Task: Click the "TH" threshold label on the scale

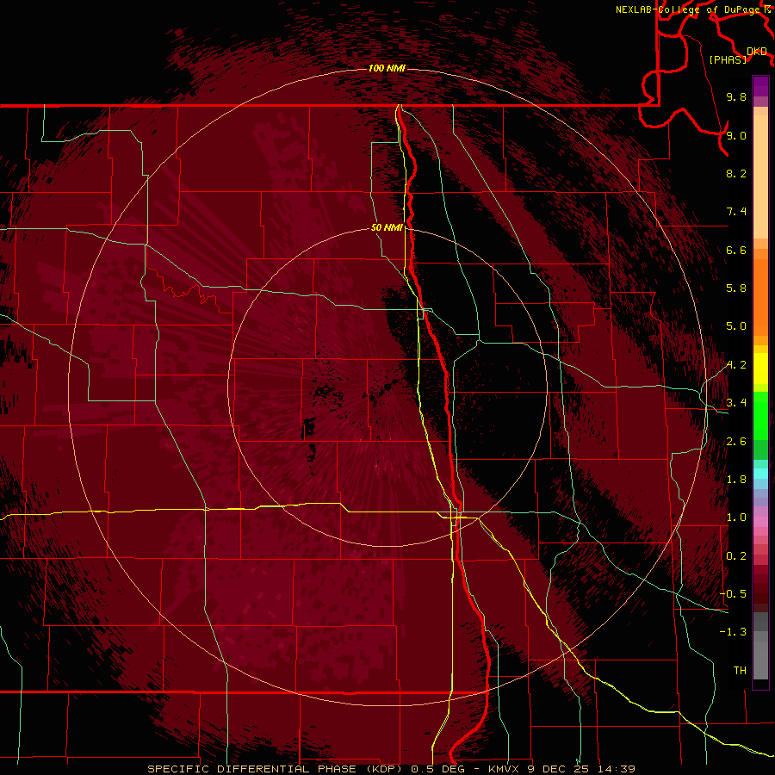Action: (740, 671)
